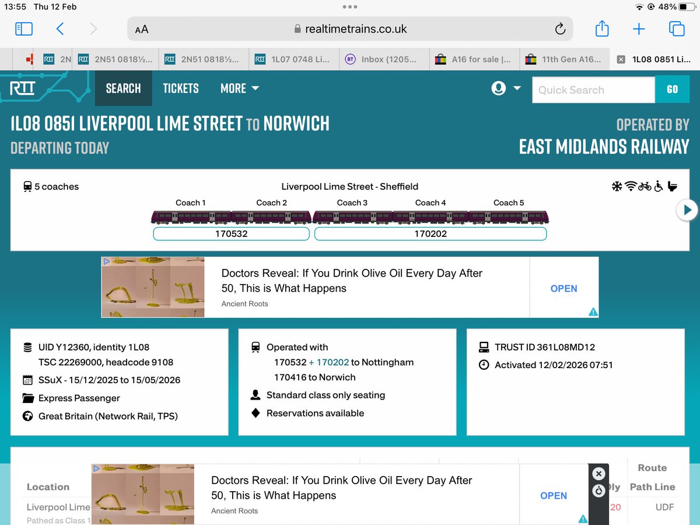Click the WiFi amenity icon

click(631, 187)
